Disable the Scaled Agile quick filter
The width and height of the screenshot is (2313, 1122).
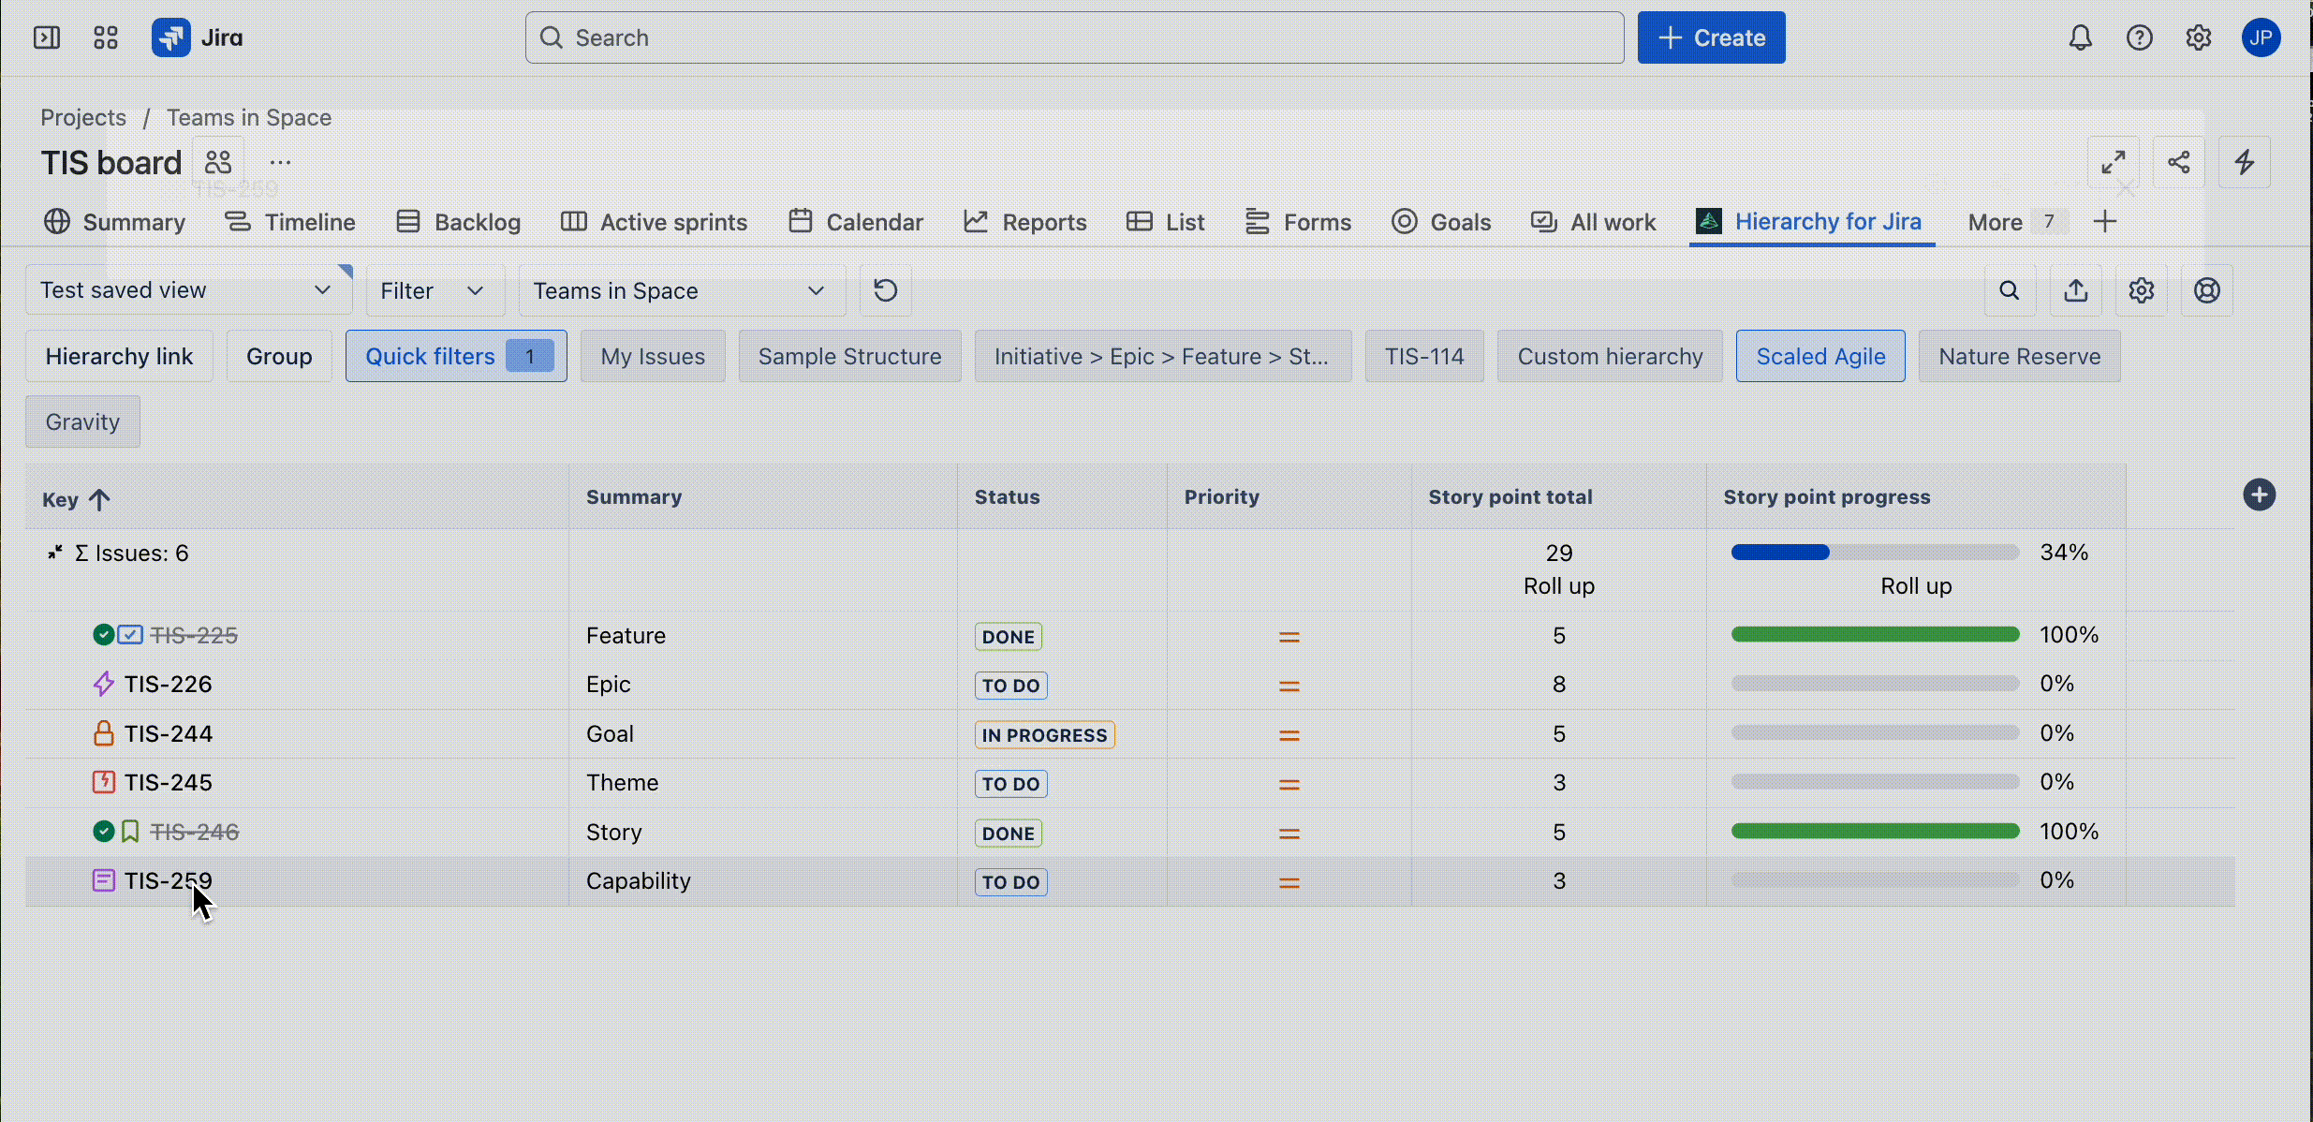(1820, 356)
